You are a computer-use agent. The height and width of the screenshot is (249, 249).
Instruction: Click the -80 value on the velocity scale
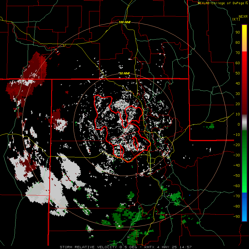237,206
